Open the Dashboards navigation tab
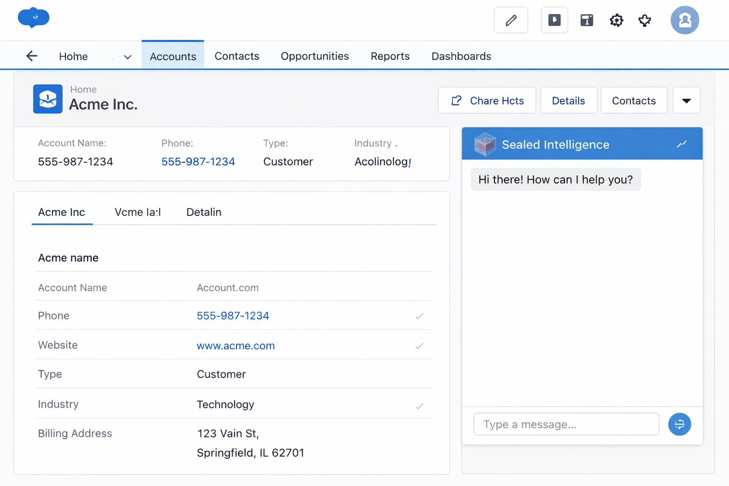 461,56
